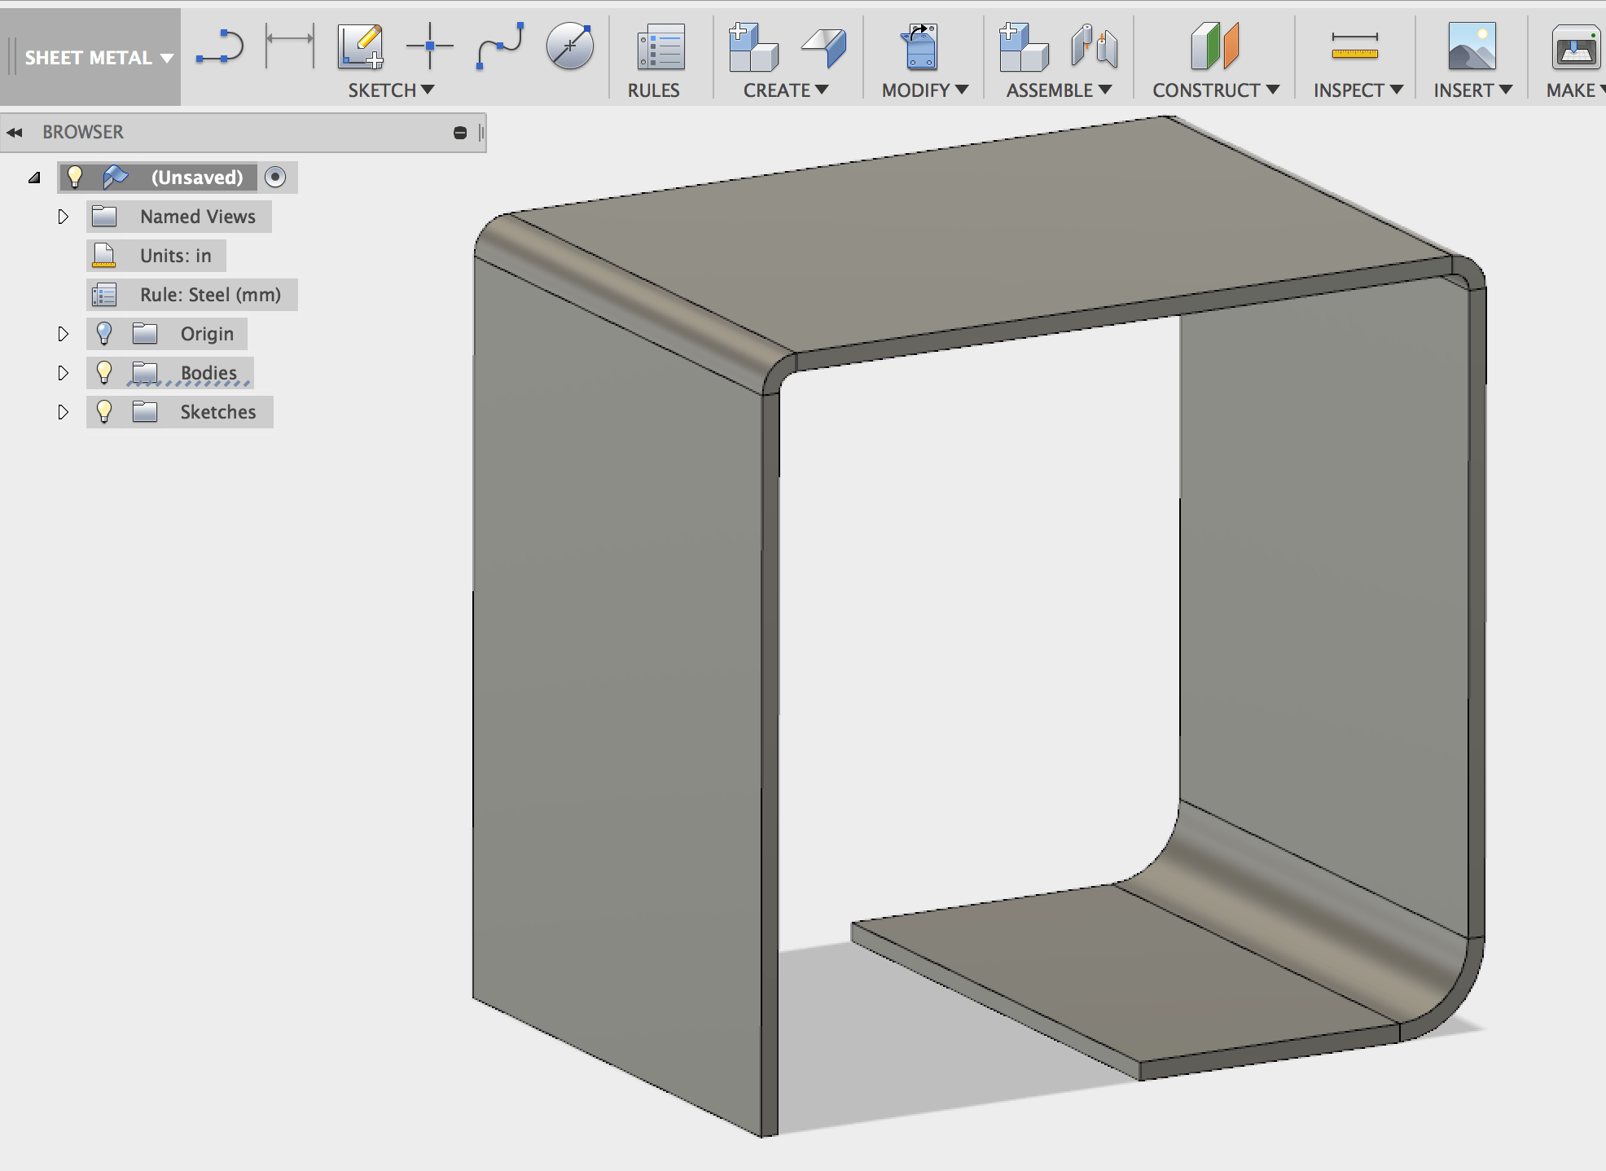This screenshot has width=1606, height=1171.
Task: Click Rule: Steel (mm) in the browser
Action: tap(210, 294)
